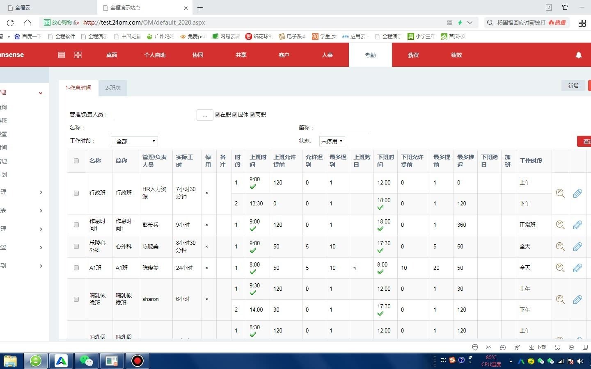Open the browser extensions grid icon
Screen dimensions: 591x369
[582, 23]
